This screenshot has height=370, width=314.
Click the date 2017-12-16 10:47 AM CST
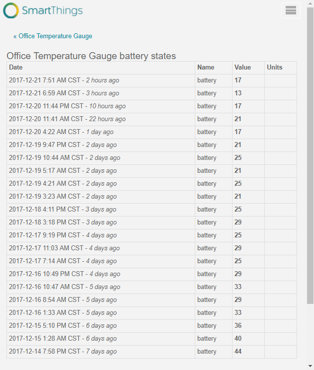(46, 287)
